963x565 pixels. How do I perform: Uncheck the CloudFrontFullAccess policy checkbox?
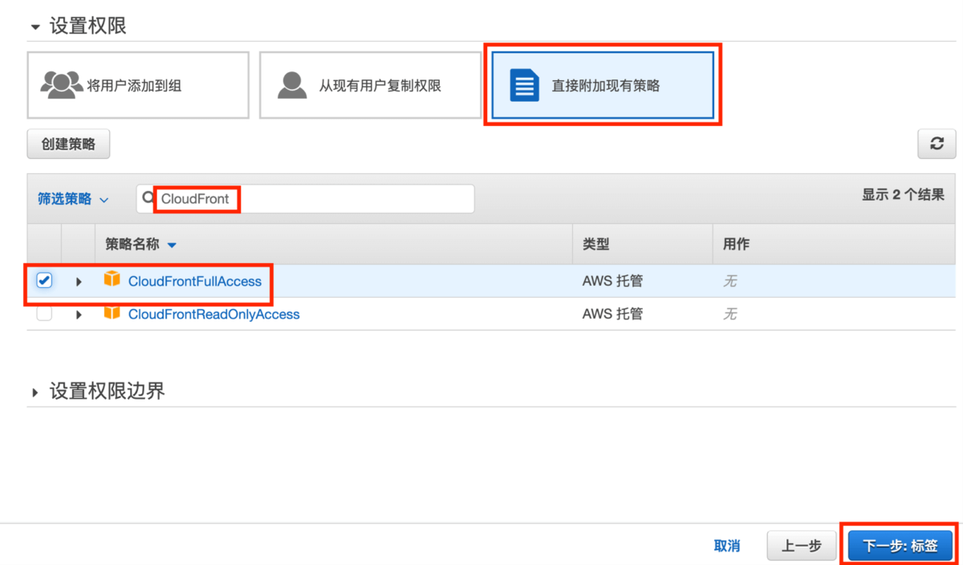pyautogui.click(x=45, y=280)
